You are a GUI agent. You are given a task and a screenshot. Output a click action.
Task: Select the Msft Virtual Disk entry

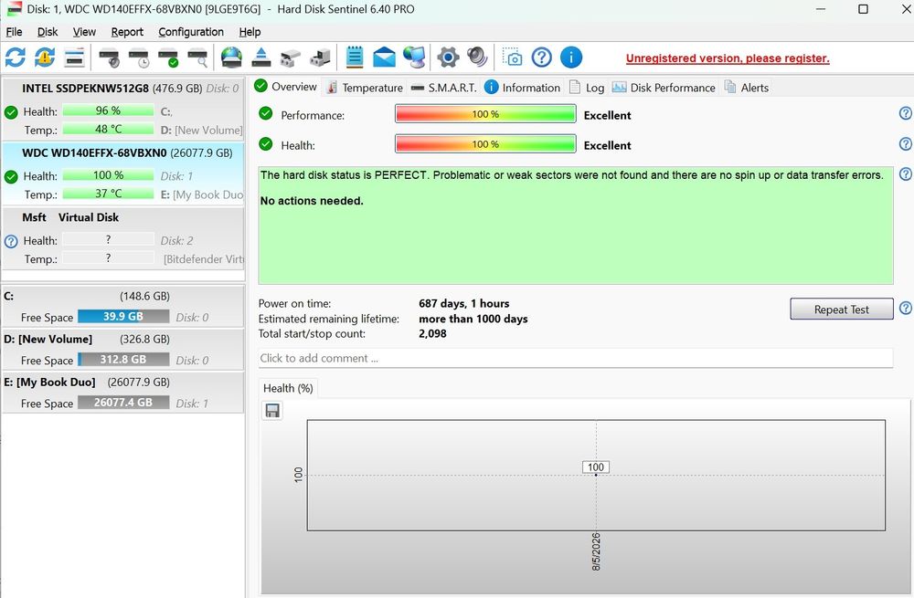(x=123, y=238)
